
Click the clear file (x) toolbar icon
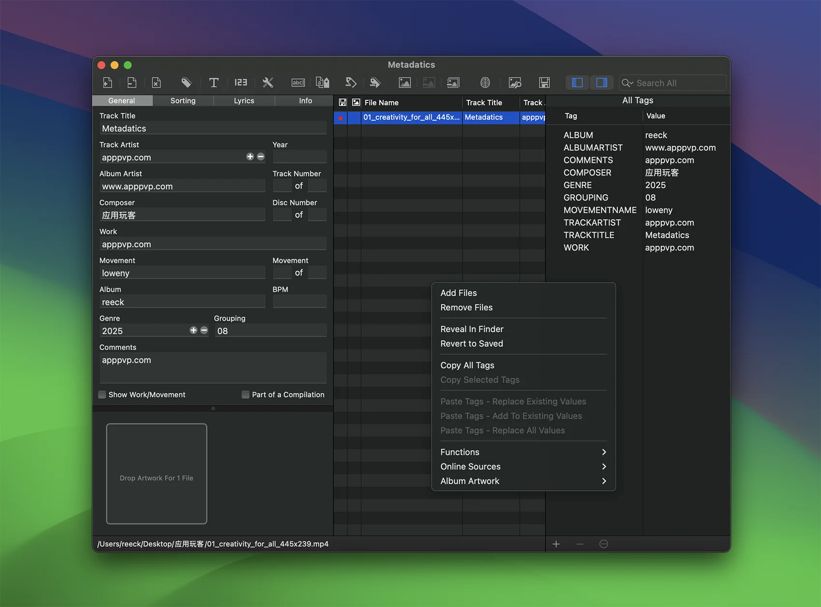(156, 83)
